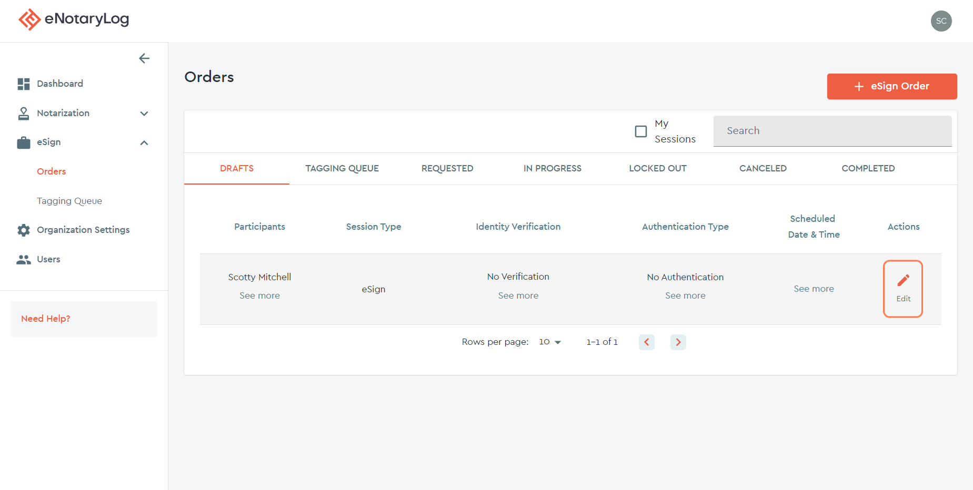
Task: Open rows per page dropdown
Action: (550, 342)
